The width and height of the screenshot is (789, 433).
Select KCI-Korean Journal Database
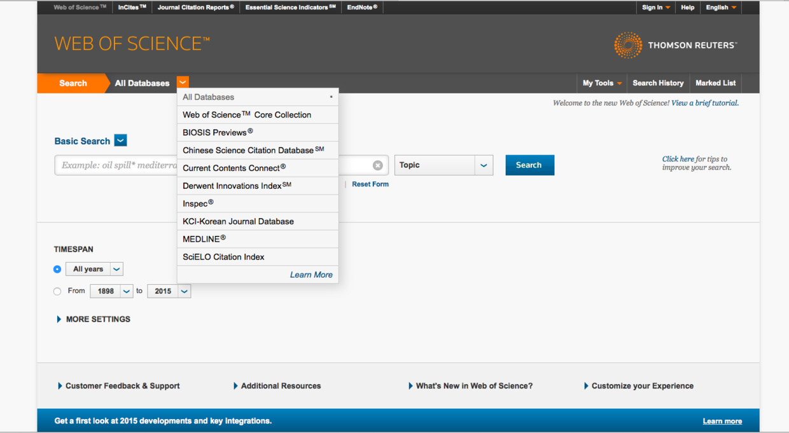pyautogui.click(x=258, y=222)
